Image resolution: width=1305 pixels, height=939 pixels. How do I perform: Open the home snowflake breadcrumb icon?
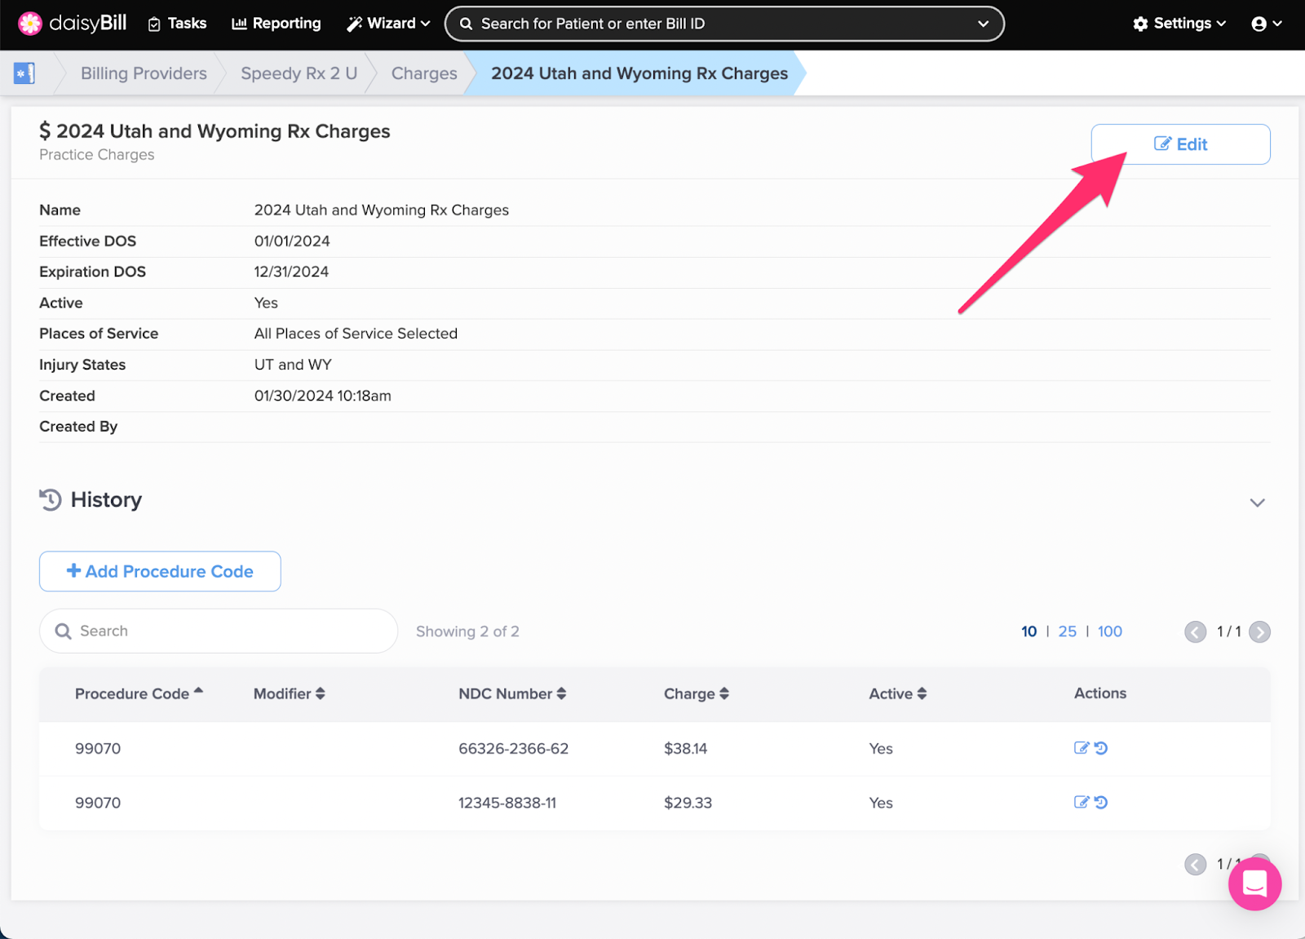click(24, 73)
